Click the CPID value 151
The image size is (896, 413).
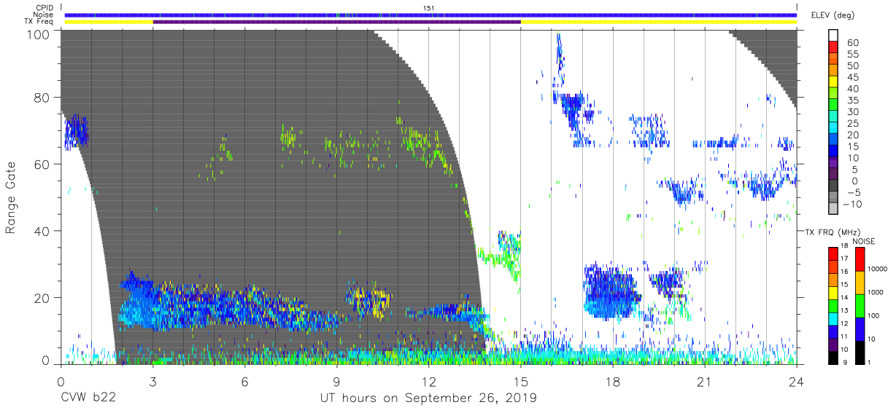click(x=430, y=7)
